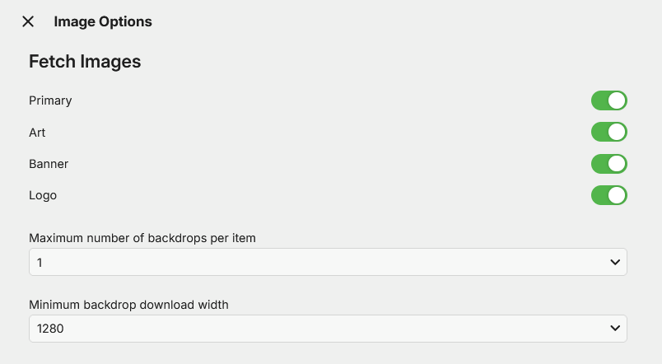This screenshot has height=364, width=662.
Task: Click the Banner label text
Action: point(49,164)
